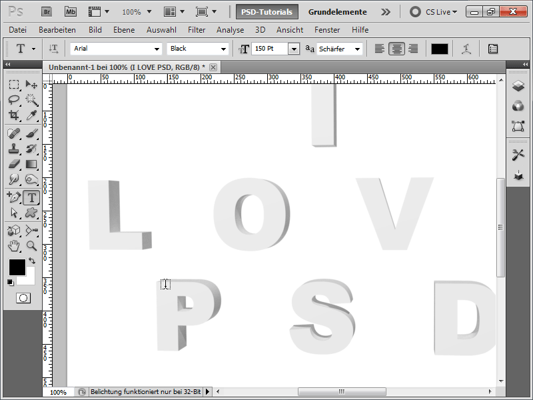Swap foreground and background colors
The image size is (533, 400).
coord(32,261)
